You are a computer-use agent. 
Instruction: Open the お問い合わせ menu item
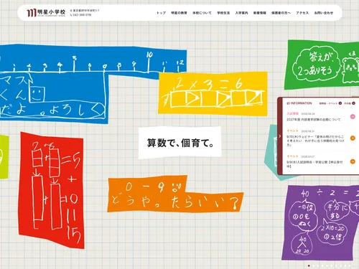click(324, 13)
